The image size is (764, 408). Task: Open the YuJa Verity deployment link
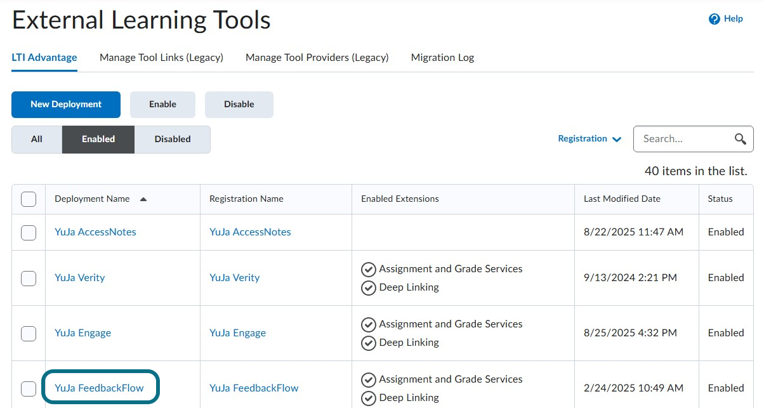pyautogui.click(x=79, y=278)
